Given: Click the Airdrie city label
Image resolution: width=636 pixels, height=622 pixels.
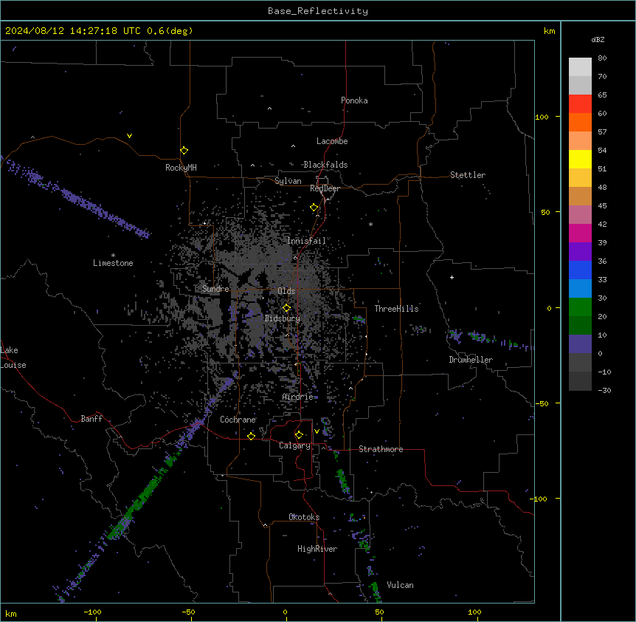Looking at the screenshot, I should point(298,397).
